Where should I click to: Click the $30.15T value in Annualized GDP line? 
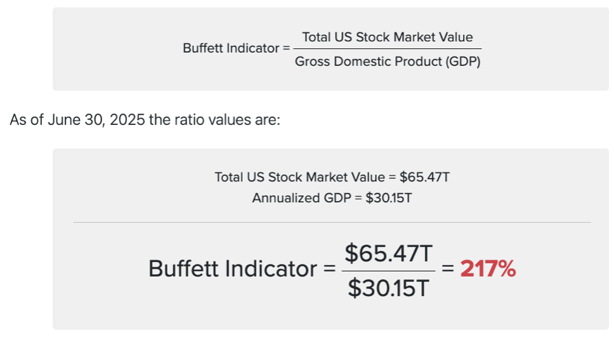click(x=389, y=198)
